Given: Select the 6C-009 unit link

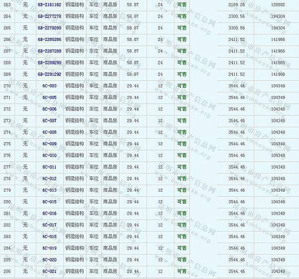Looking at the screenshot, I should 49,144.
